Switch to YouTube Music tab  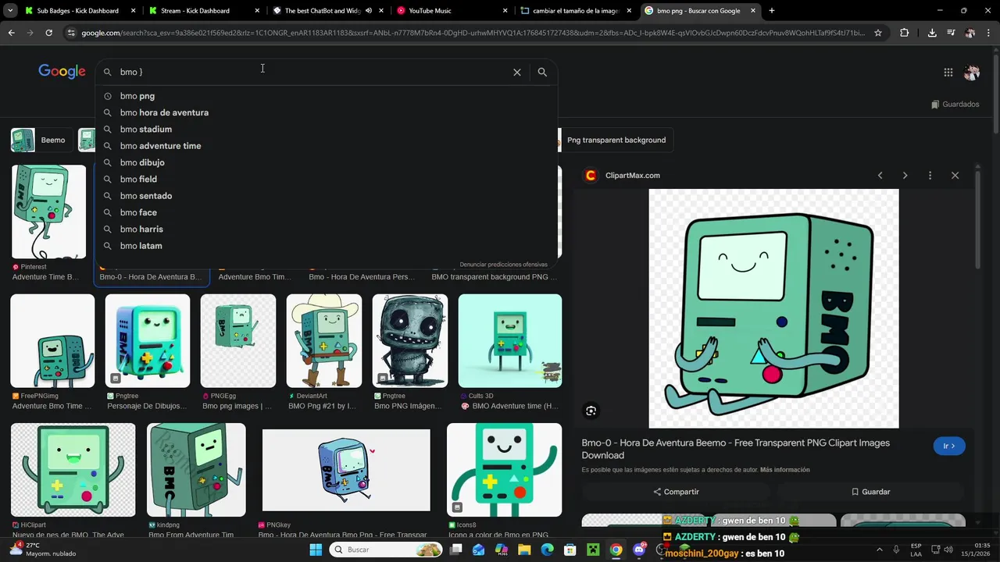450,11
